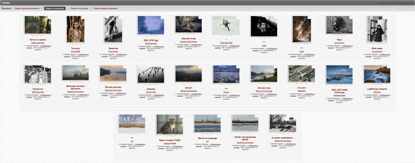Select checkbox on 'Весна на подходе' photo

(219, 116)
